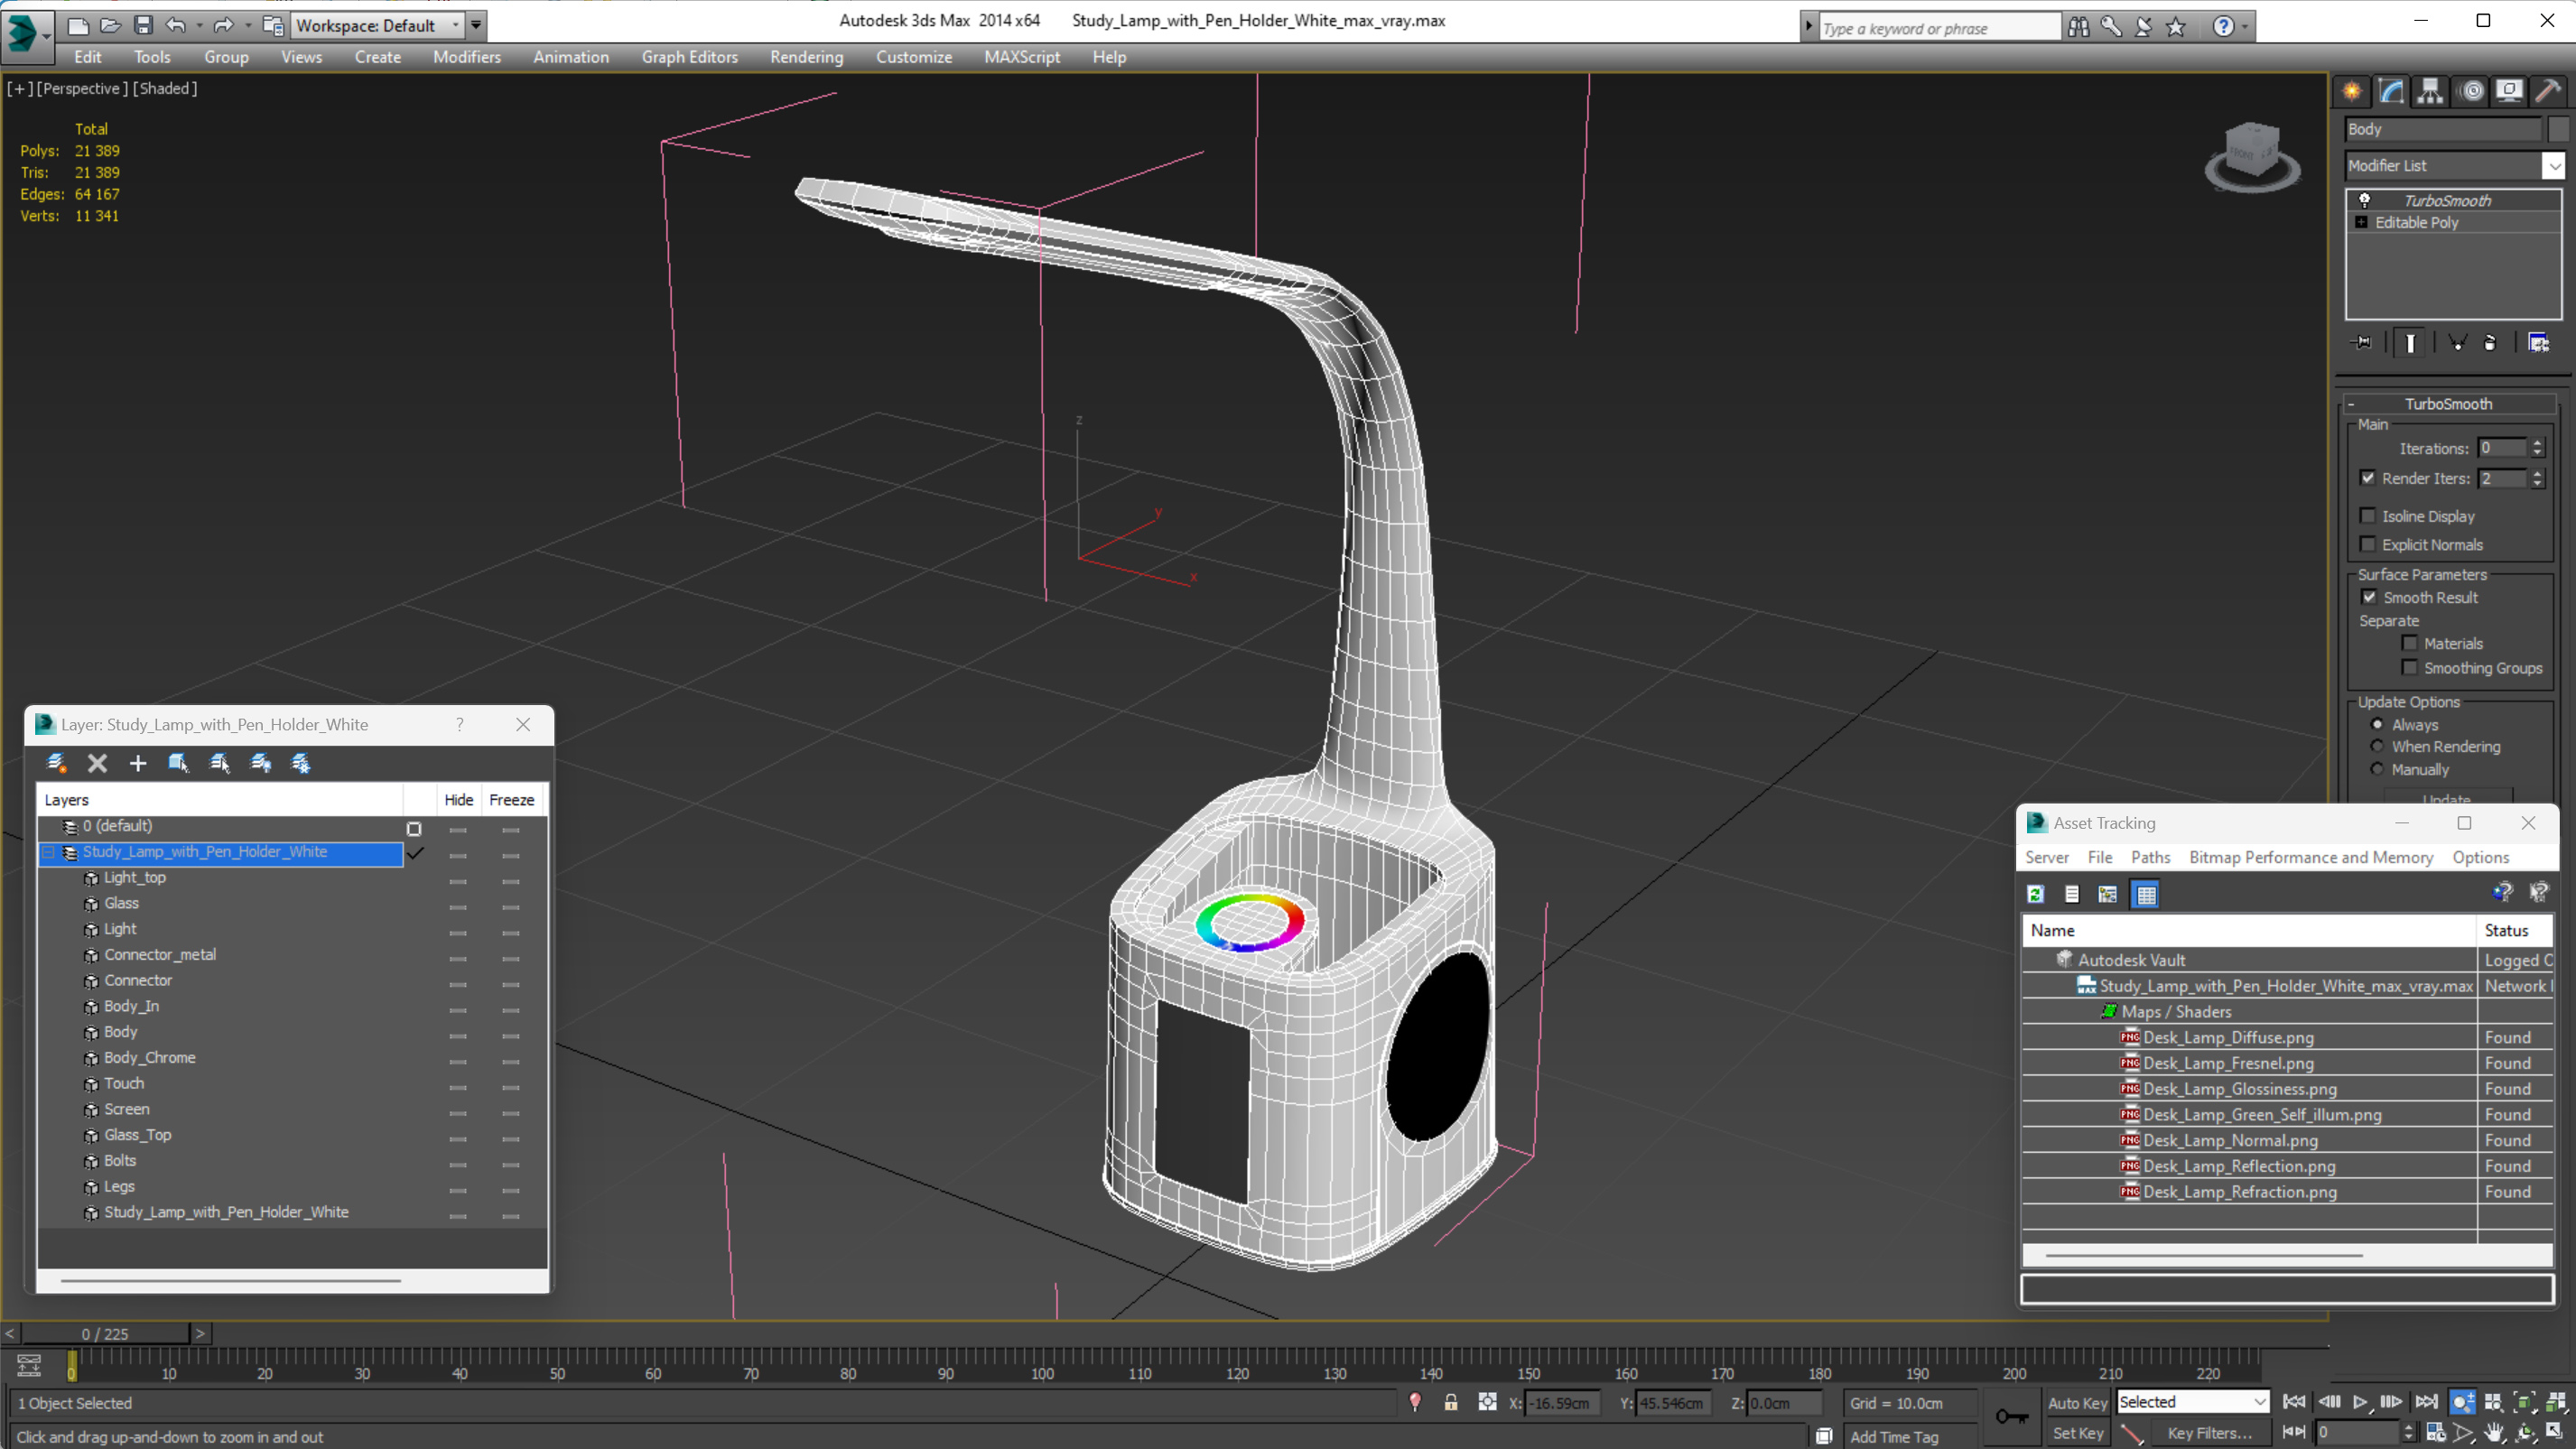Click the Selection Lock padlock icon
This screenshot has width=2576, height=1449.
coord(1451,1402)
